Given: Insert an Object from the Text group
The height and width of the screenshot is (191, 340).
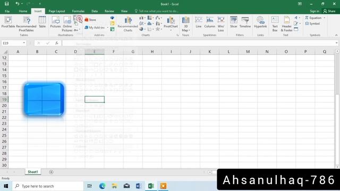Looking at the screenshot, I should (x=296, y=29).
